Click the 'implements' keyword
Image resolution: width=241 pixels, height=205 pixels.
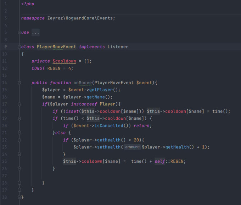pyautogui.click(x=92, y=47)
